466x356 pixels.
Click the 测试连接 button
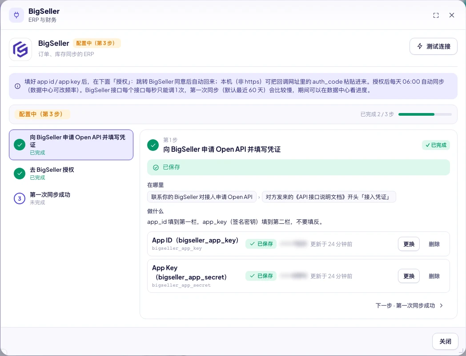click(x=433, y=46)
